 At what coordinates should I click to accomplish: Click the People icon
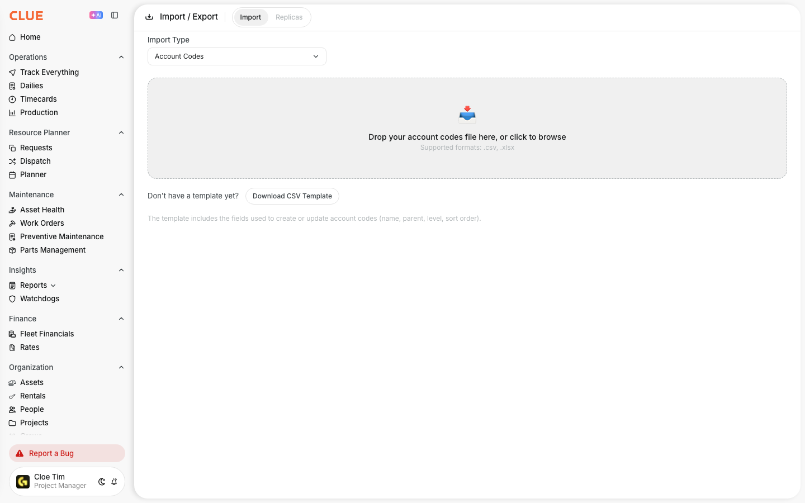(x=12, y=410)
